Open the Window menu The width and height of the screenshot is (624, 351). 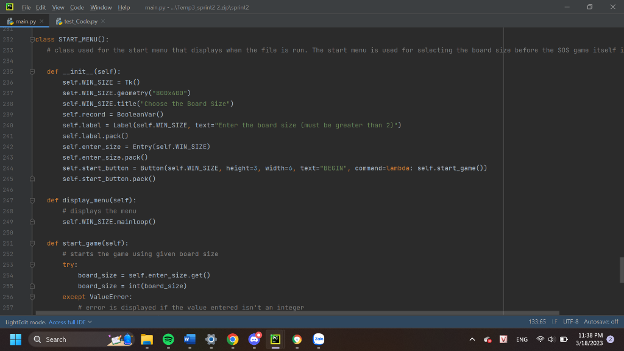(x=101, y=7)
